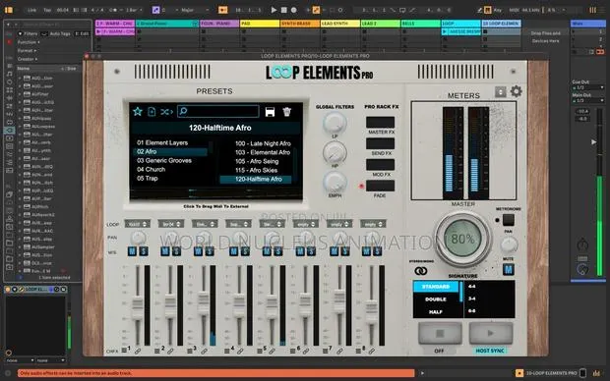610x381 pixels.
Task: Click the master 80% volume knob
Action: 462,239
